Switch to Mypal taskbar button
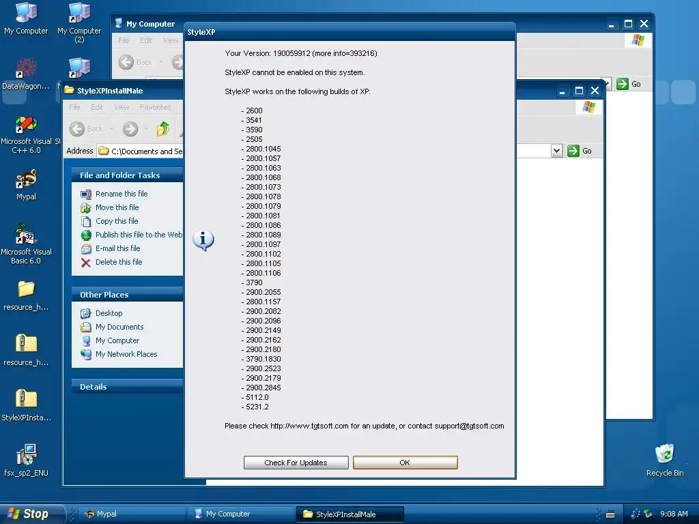The image size is (699, 524). click(132, 514)
